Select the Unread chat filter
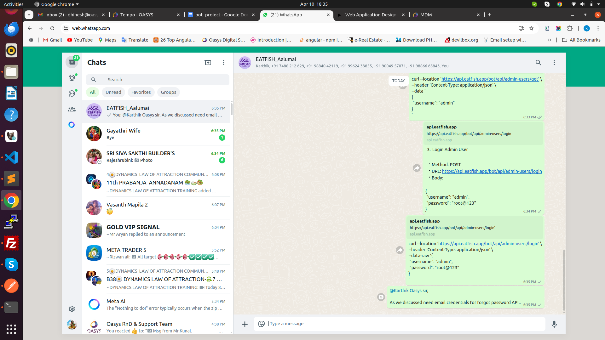 [x=113, y=92]
